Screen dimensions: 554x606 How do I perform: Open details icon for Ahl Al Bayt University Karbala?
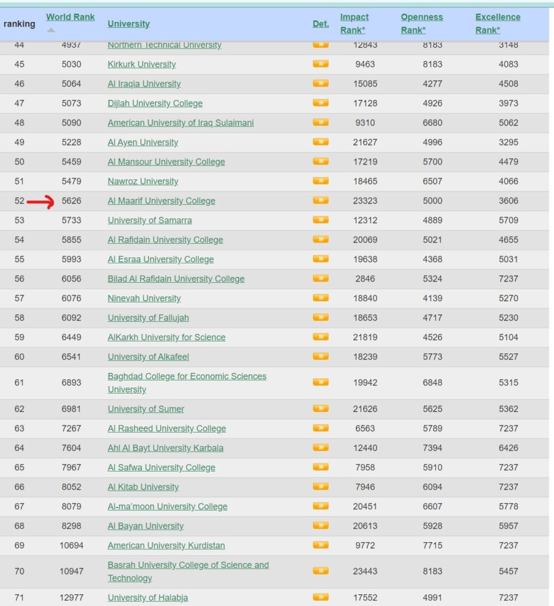[x=320, y=447]
